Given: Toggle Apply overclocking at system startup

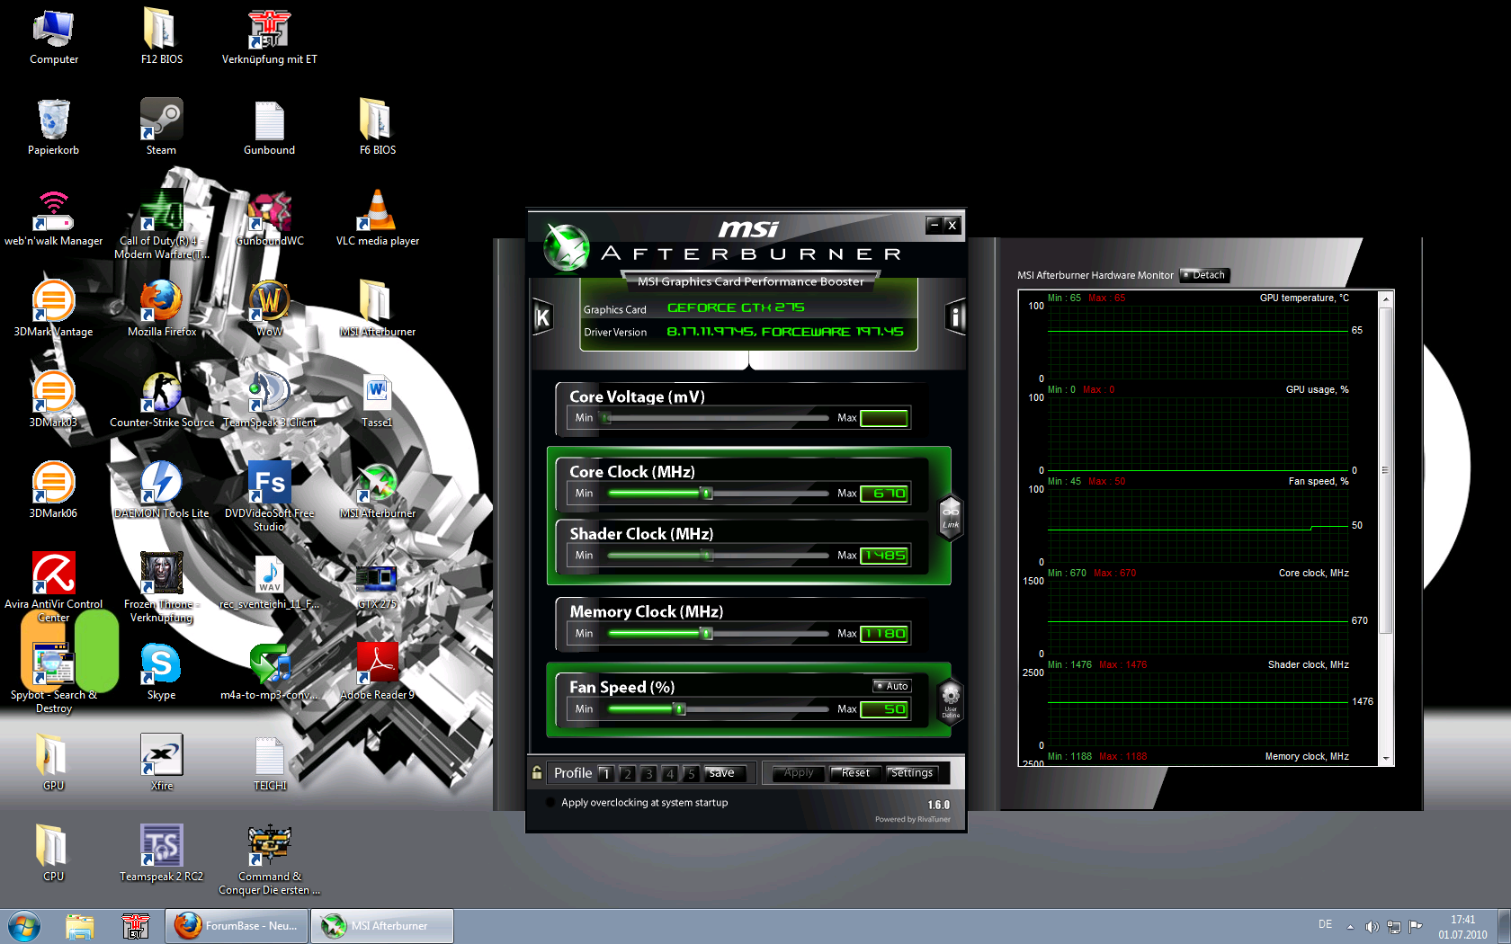Looking at the screenshot, I should point(550,803).
